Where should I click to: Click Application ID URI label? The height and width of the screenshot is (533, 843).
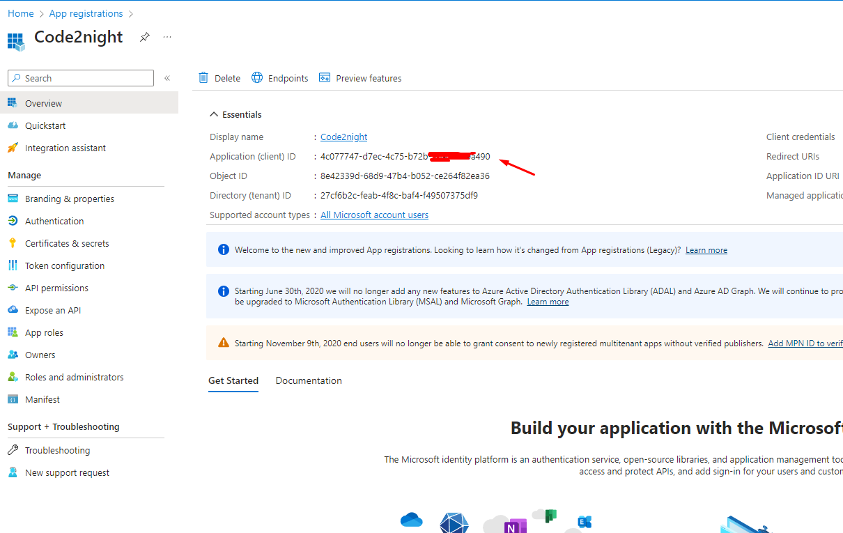tap(803, 176)
